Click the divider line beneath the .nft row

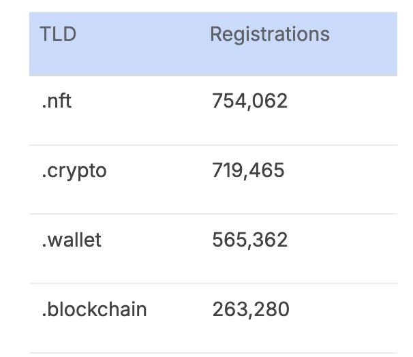pos(213,145)
